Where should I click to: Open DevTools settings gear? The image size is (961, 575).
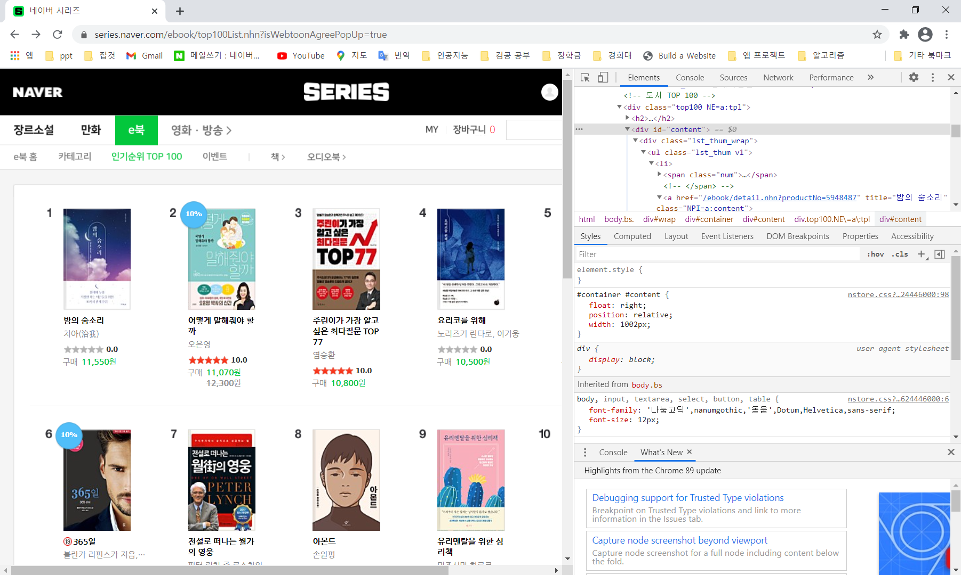[914, 78]
